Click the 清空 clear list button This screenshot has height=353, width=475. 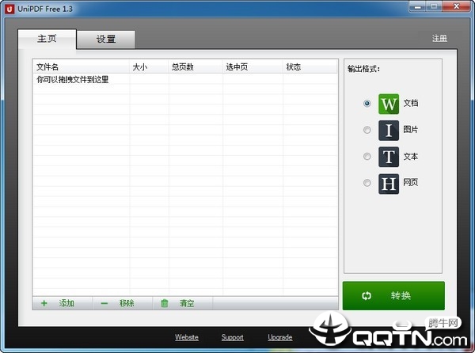182,303
